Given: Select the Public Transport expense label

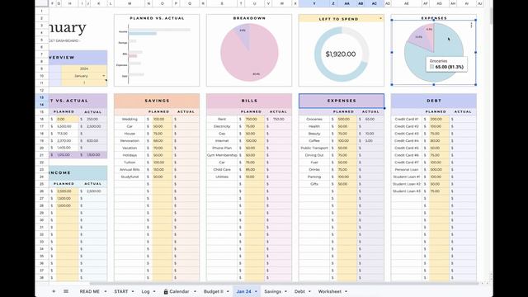Looking at the screenshot, I should tap(314, 148).
